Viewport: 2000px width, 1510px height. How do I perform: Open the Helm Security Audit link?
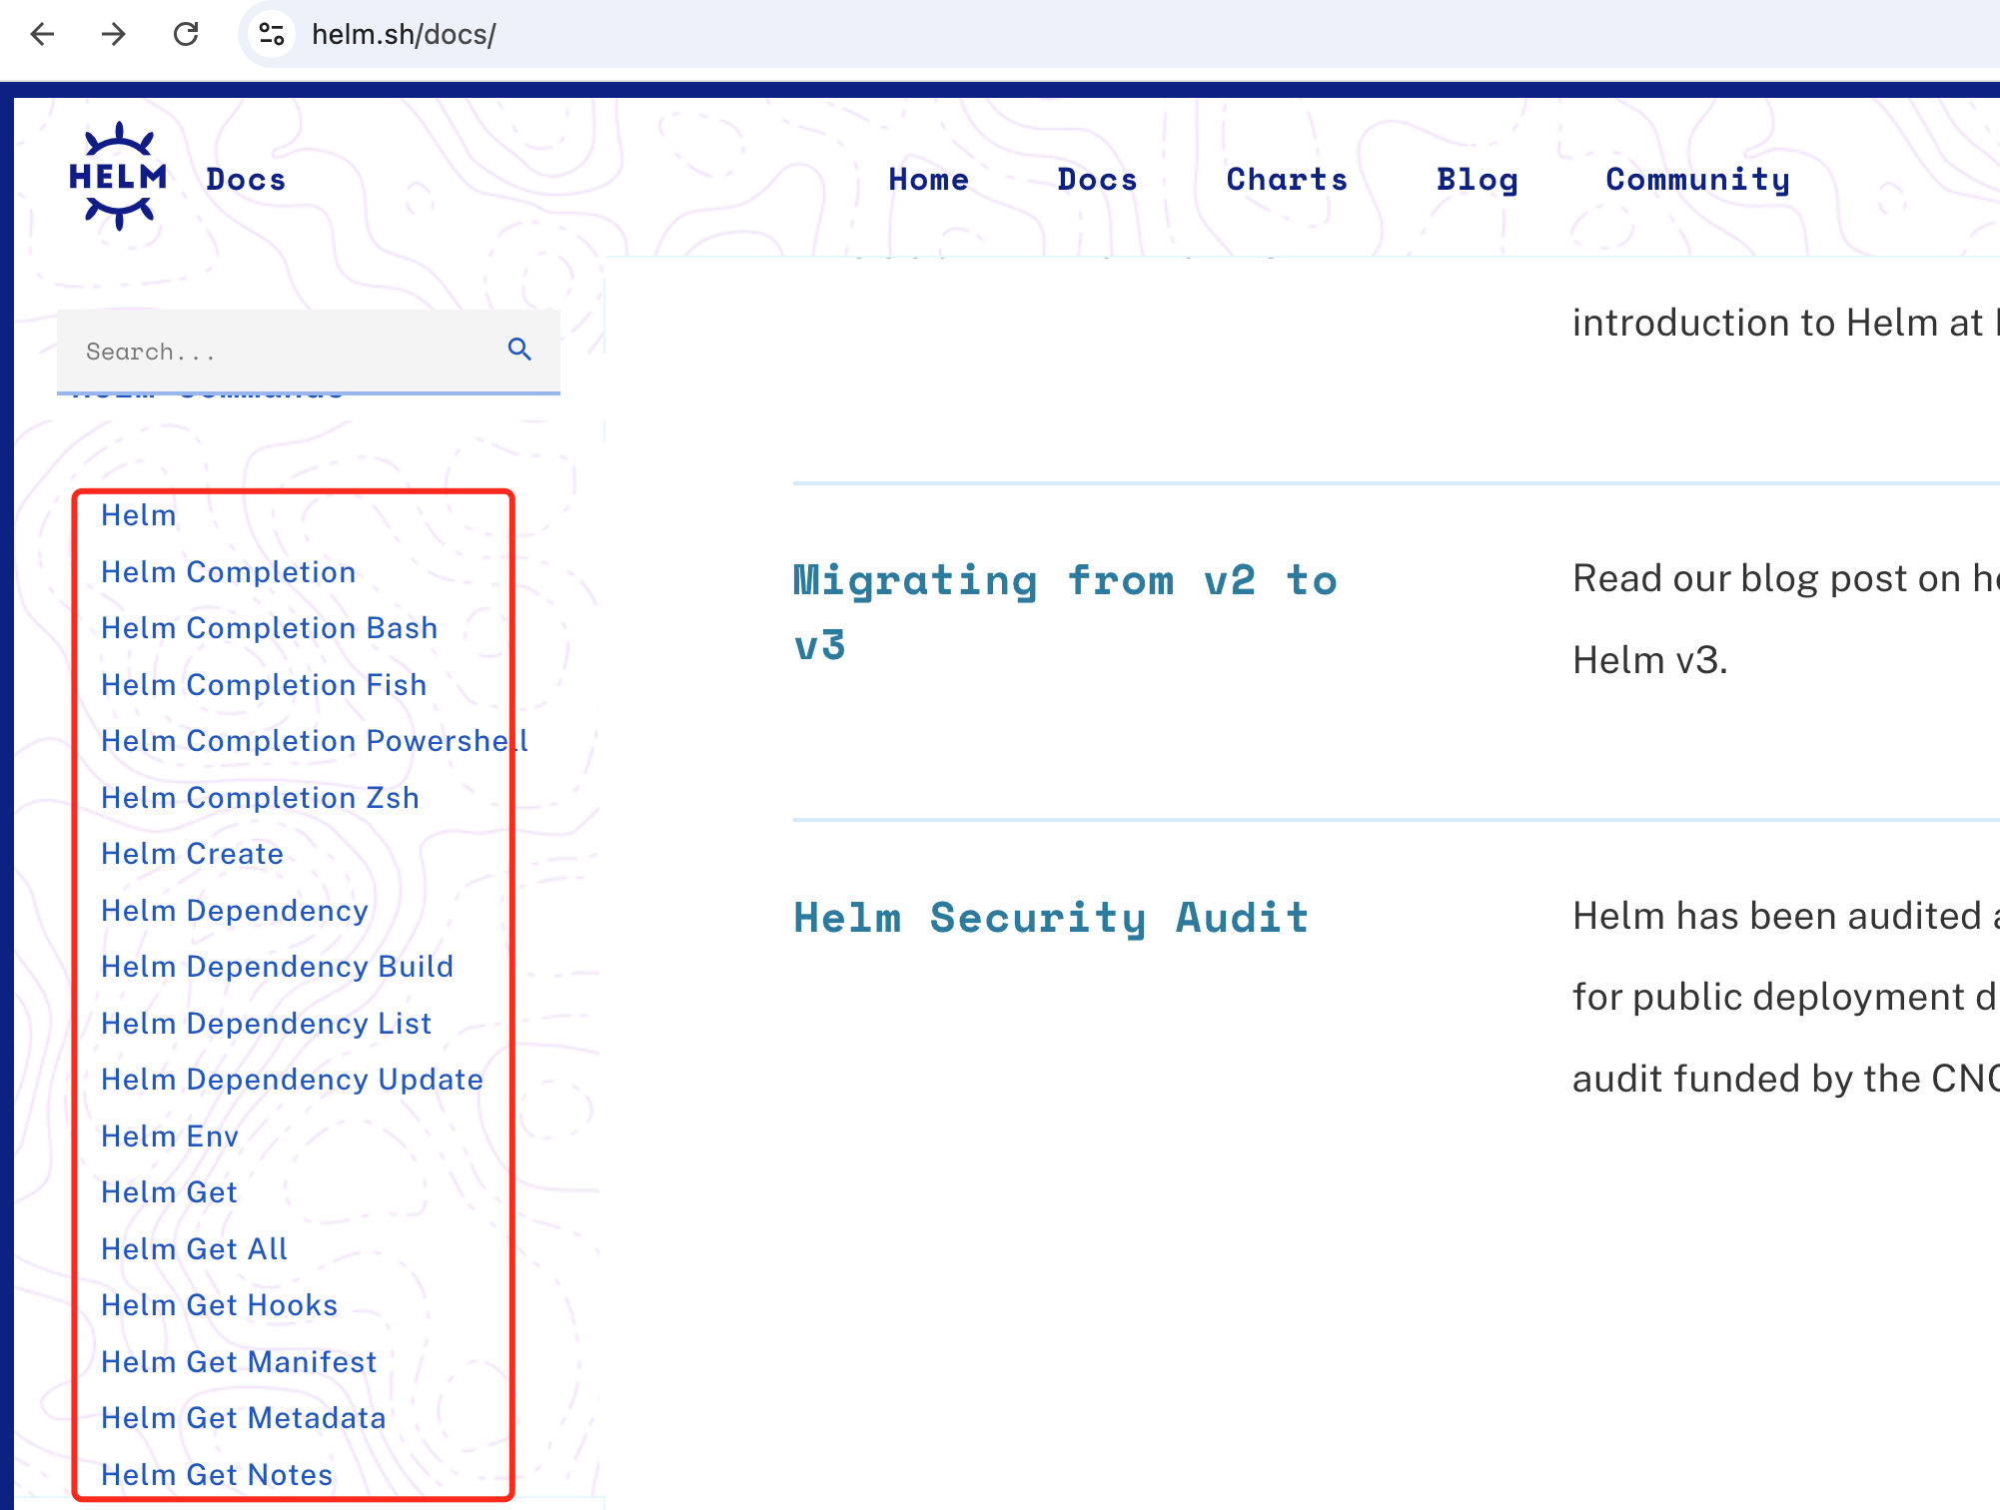point(1051,918)
